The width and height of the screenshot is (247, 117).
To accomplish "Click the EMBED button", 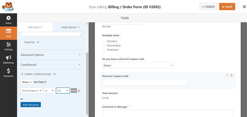I will pyautogui.click(x=208, y=7).
